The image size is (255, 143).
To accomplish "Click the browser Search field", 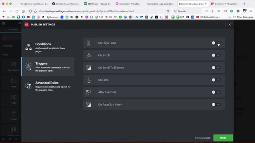I will click(x=187, y=11).
